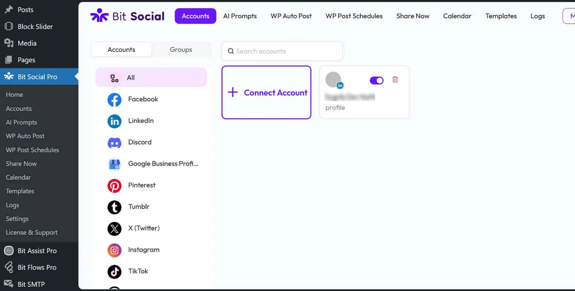The height and width of the screenshot is (291, 575).
Task: Click the All platforms grid icon
Action: pos(114,78)
